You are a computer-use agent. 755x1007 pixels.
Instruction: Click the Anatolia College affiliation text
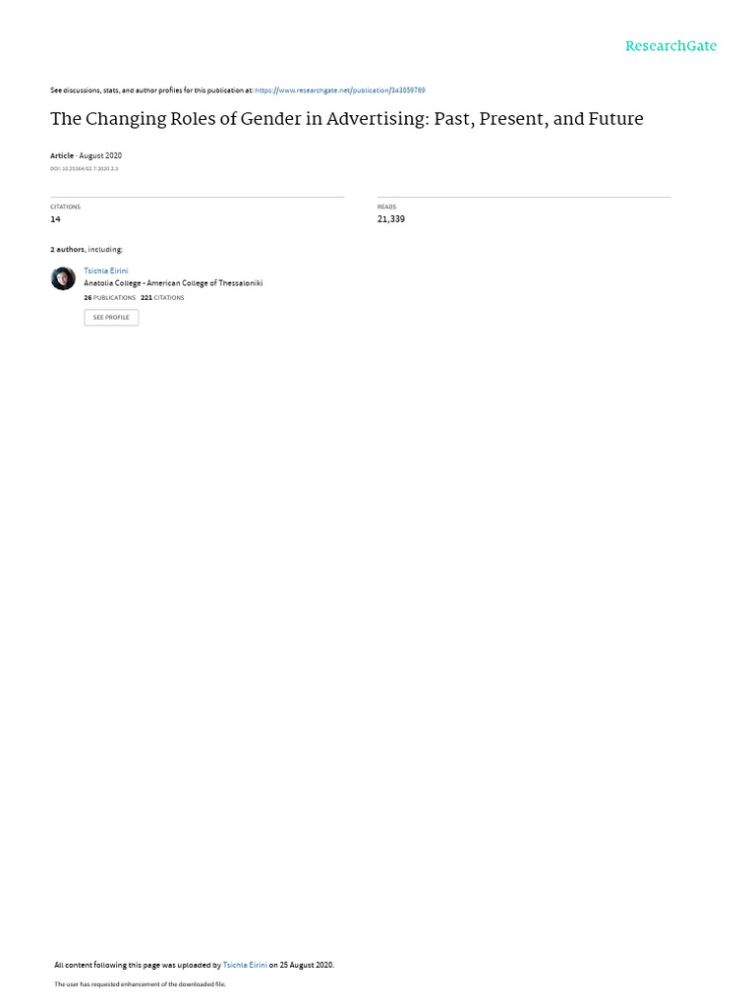click(x=173, y=283)
